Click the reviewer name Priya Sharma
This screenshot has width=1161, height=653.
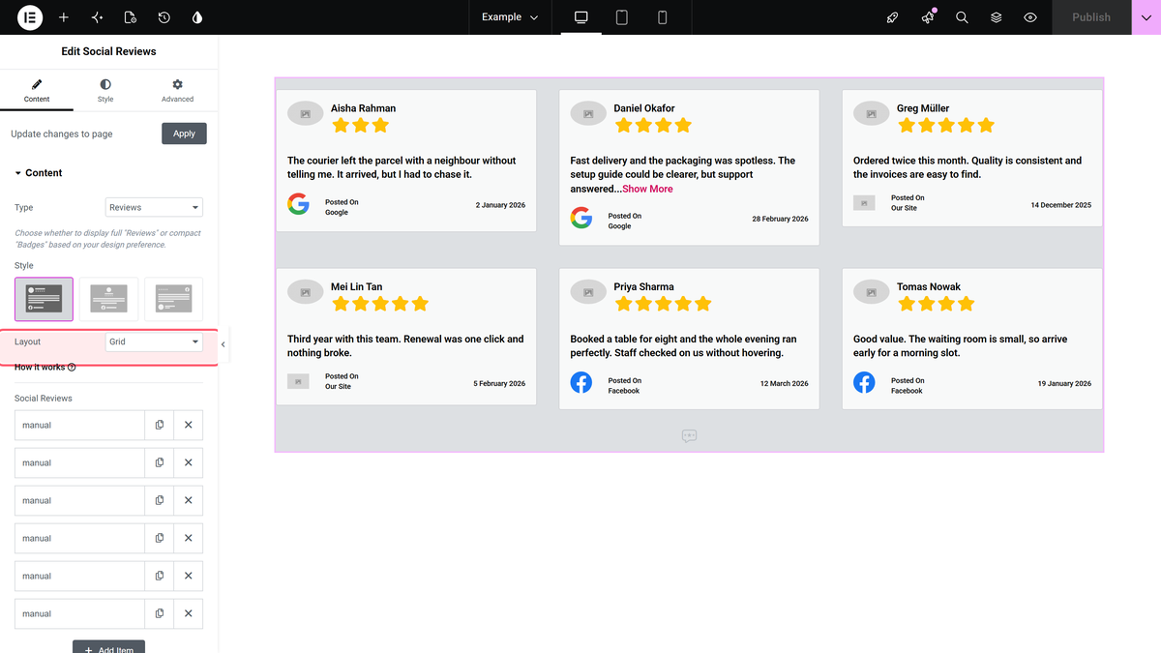tap(643, 286)
